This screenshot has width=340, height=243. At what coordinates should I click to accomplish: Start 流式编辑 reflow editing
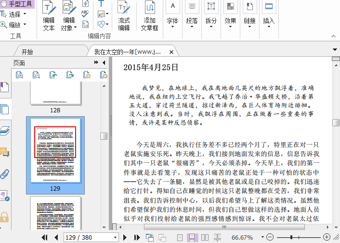point(124,16)
